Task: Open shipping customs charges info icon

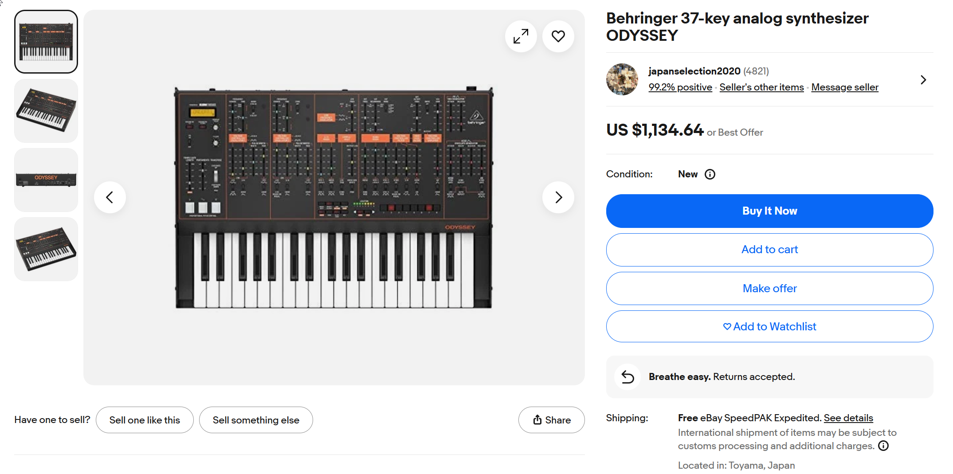Action: click(883, 446)
